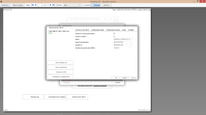Select Carte Wi-Fi 2.4G / 802.11n entry
The height and width of the screenshot is (115, 206).
(60, 32)
